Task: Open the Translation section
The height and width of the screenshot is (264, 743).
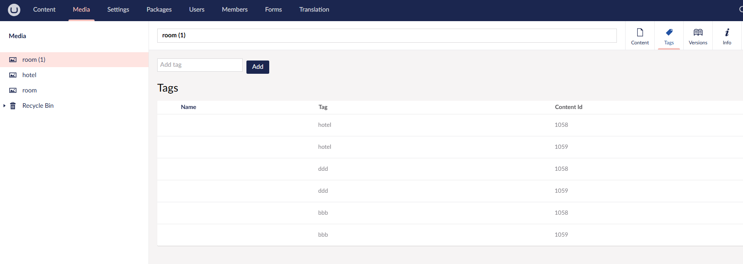Action: 314,10
